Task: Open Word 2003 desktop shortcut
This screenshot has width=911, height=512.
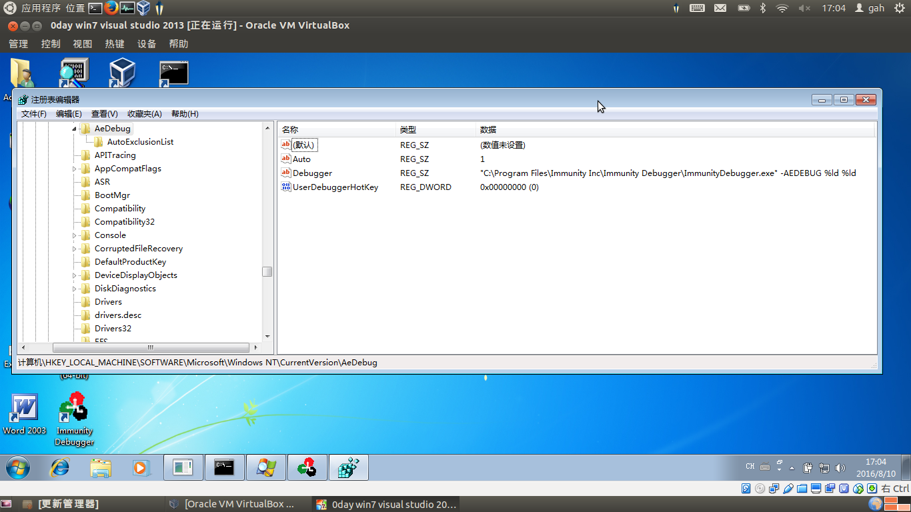Action: point(24,415)
